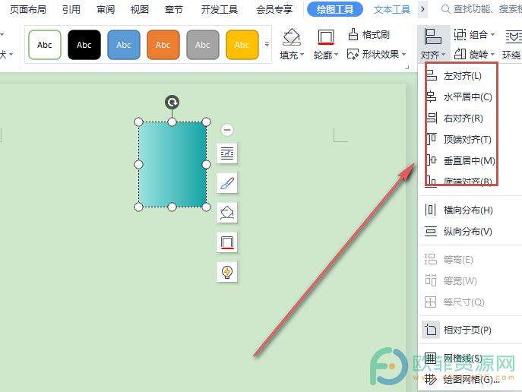
Task: Click the rotation handle above the shape
Action: pyautogui.click(x=172, y=103)
